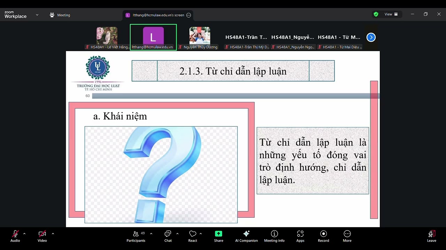Expand the React options caret
446x250 pixels.
click(x=201, y=234)
